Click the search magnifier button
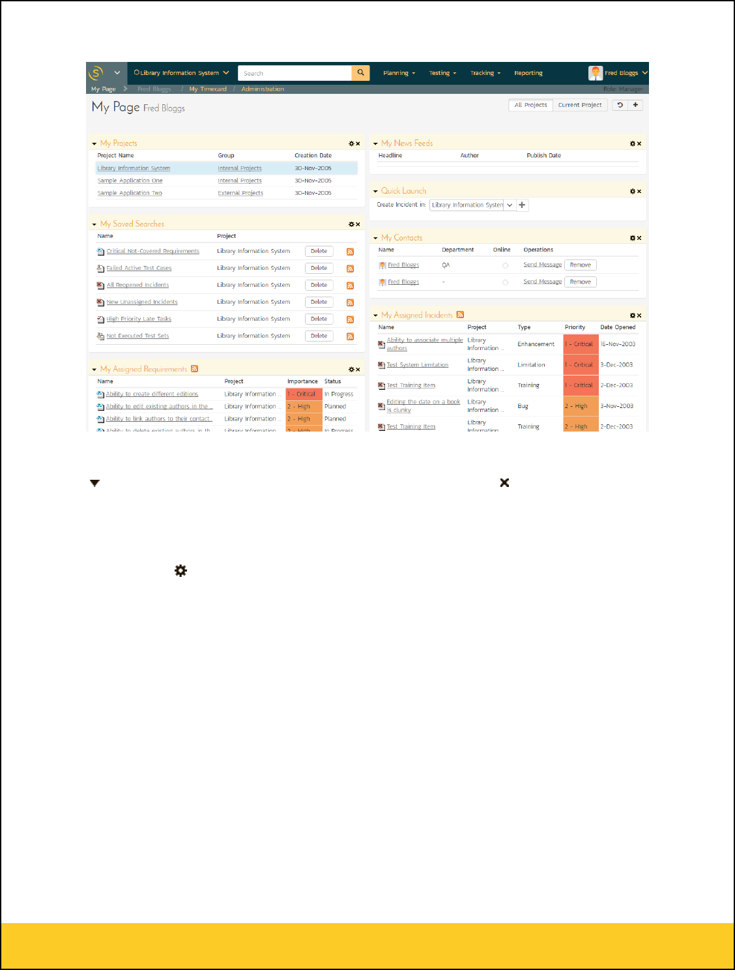735x970 pixels. (x=360, y=73)
